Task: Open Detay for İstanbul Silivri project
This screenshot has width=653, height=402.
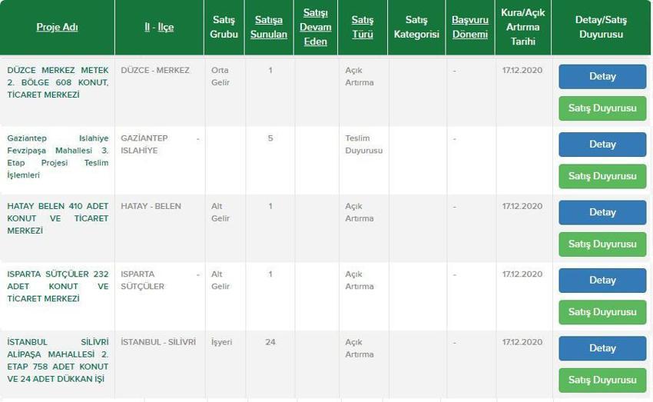Action: click(x=602, y=348)
